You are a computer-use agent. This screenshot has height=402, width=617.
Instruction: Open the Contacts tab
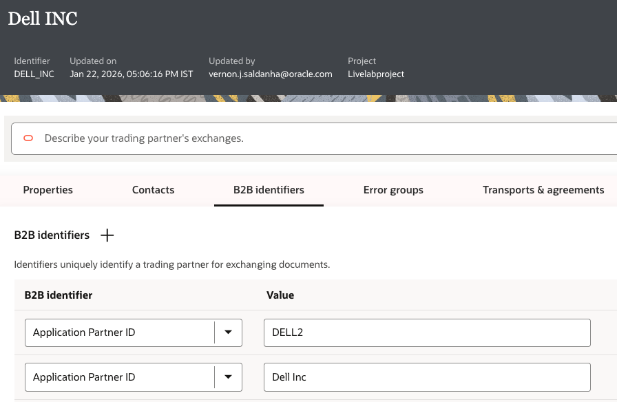pyautogui.click(x=153, y=190)
